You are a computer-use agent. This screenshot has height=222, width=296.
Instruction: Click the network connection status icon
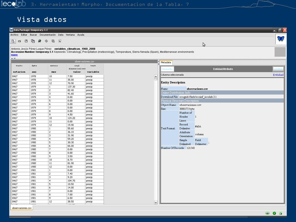point(268,213)
